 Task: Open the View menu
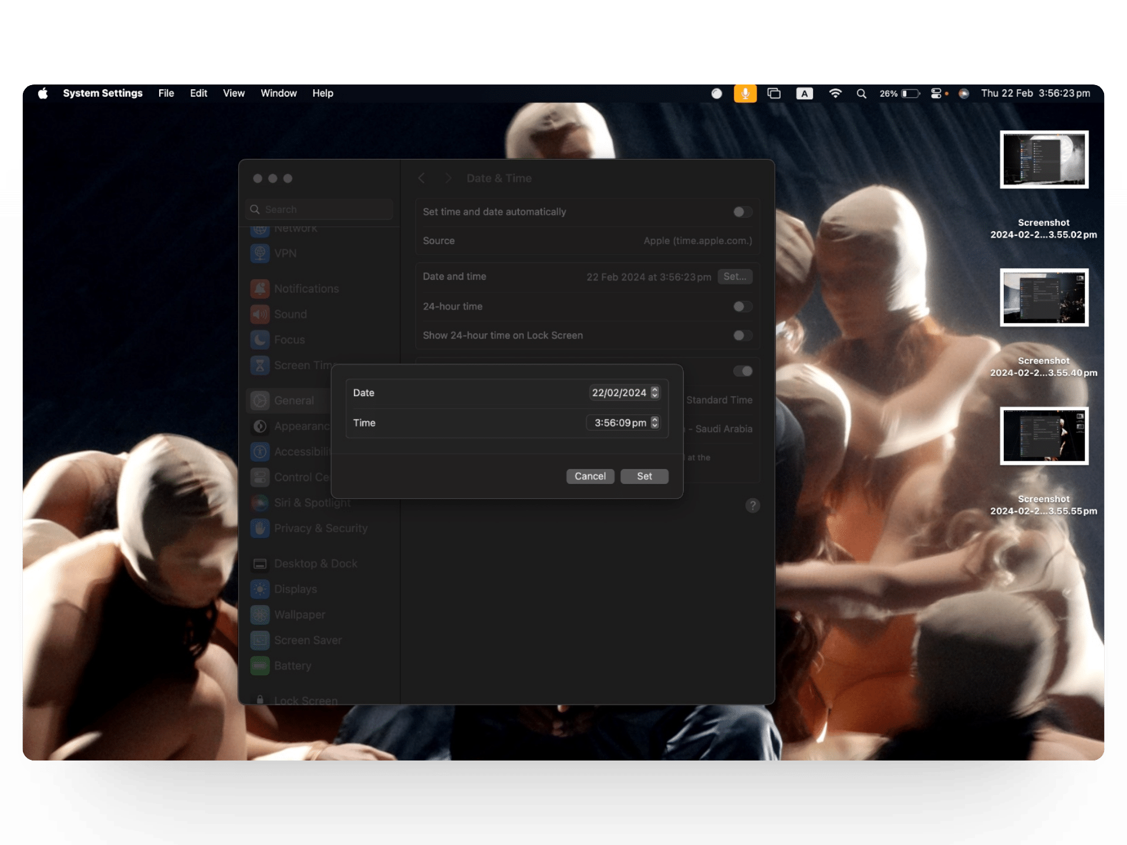pos(234,93)
